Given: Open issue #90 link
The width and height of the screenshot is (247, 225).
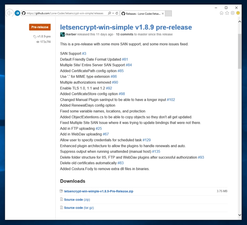Looking at the screenshot, I should click(115, 82).
